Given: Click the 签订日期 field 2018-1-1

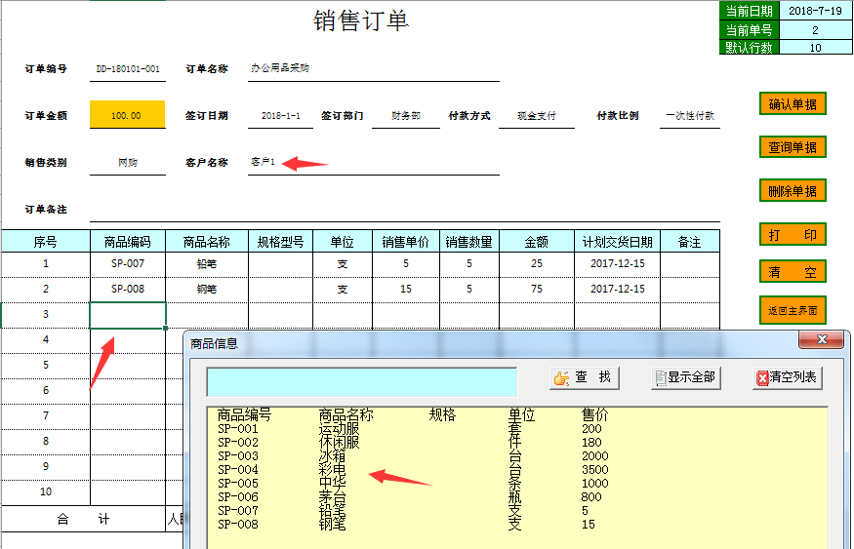Looking at the screenshot, I should point(280,115).
